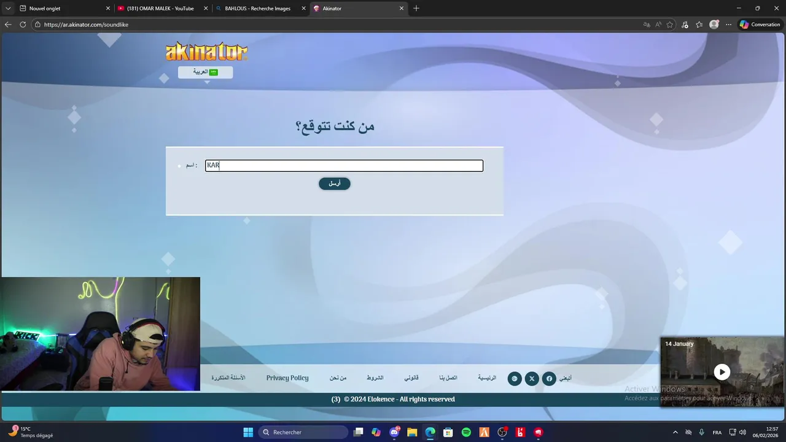
Task: Open the translate page icon
Action: (x=647, y=25)
